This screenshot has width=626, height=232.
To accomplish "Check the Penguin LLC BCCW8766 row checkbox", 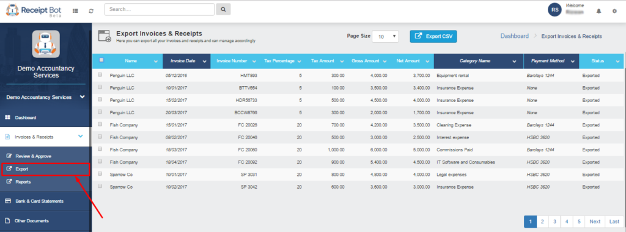I will (100, 112).
